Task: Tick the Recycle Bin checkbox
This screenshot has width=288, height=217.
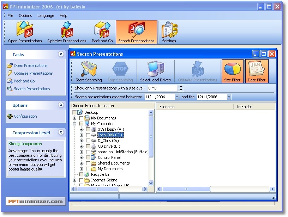Action: coord(81,174)
